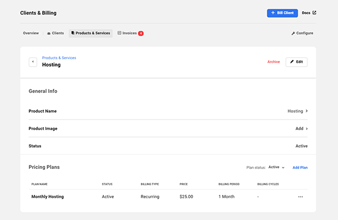338x220 pixels.
Task: Click the back arrow beside Hosting
Action: tap(33, 62)
